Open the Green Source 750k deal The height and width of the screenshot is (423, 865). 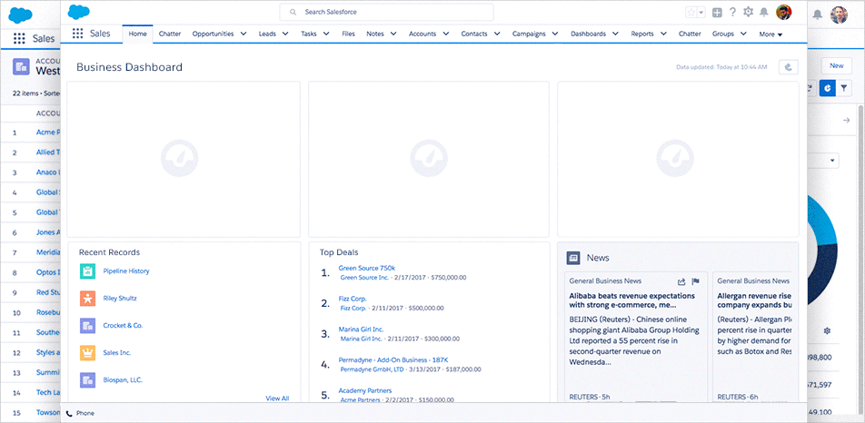point(367,268)
